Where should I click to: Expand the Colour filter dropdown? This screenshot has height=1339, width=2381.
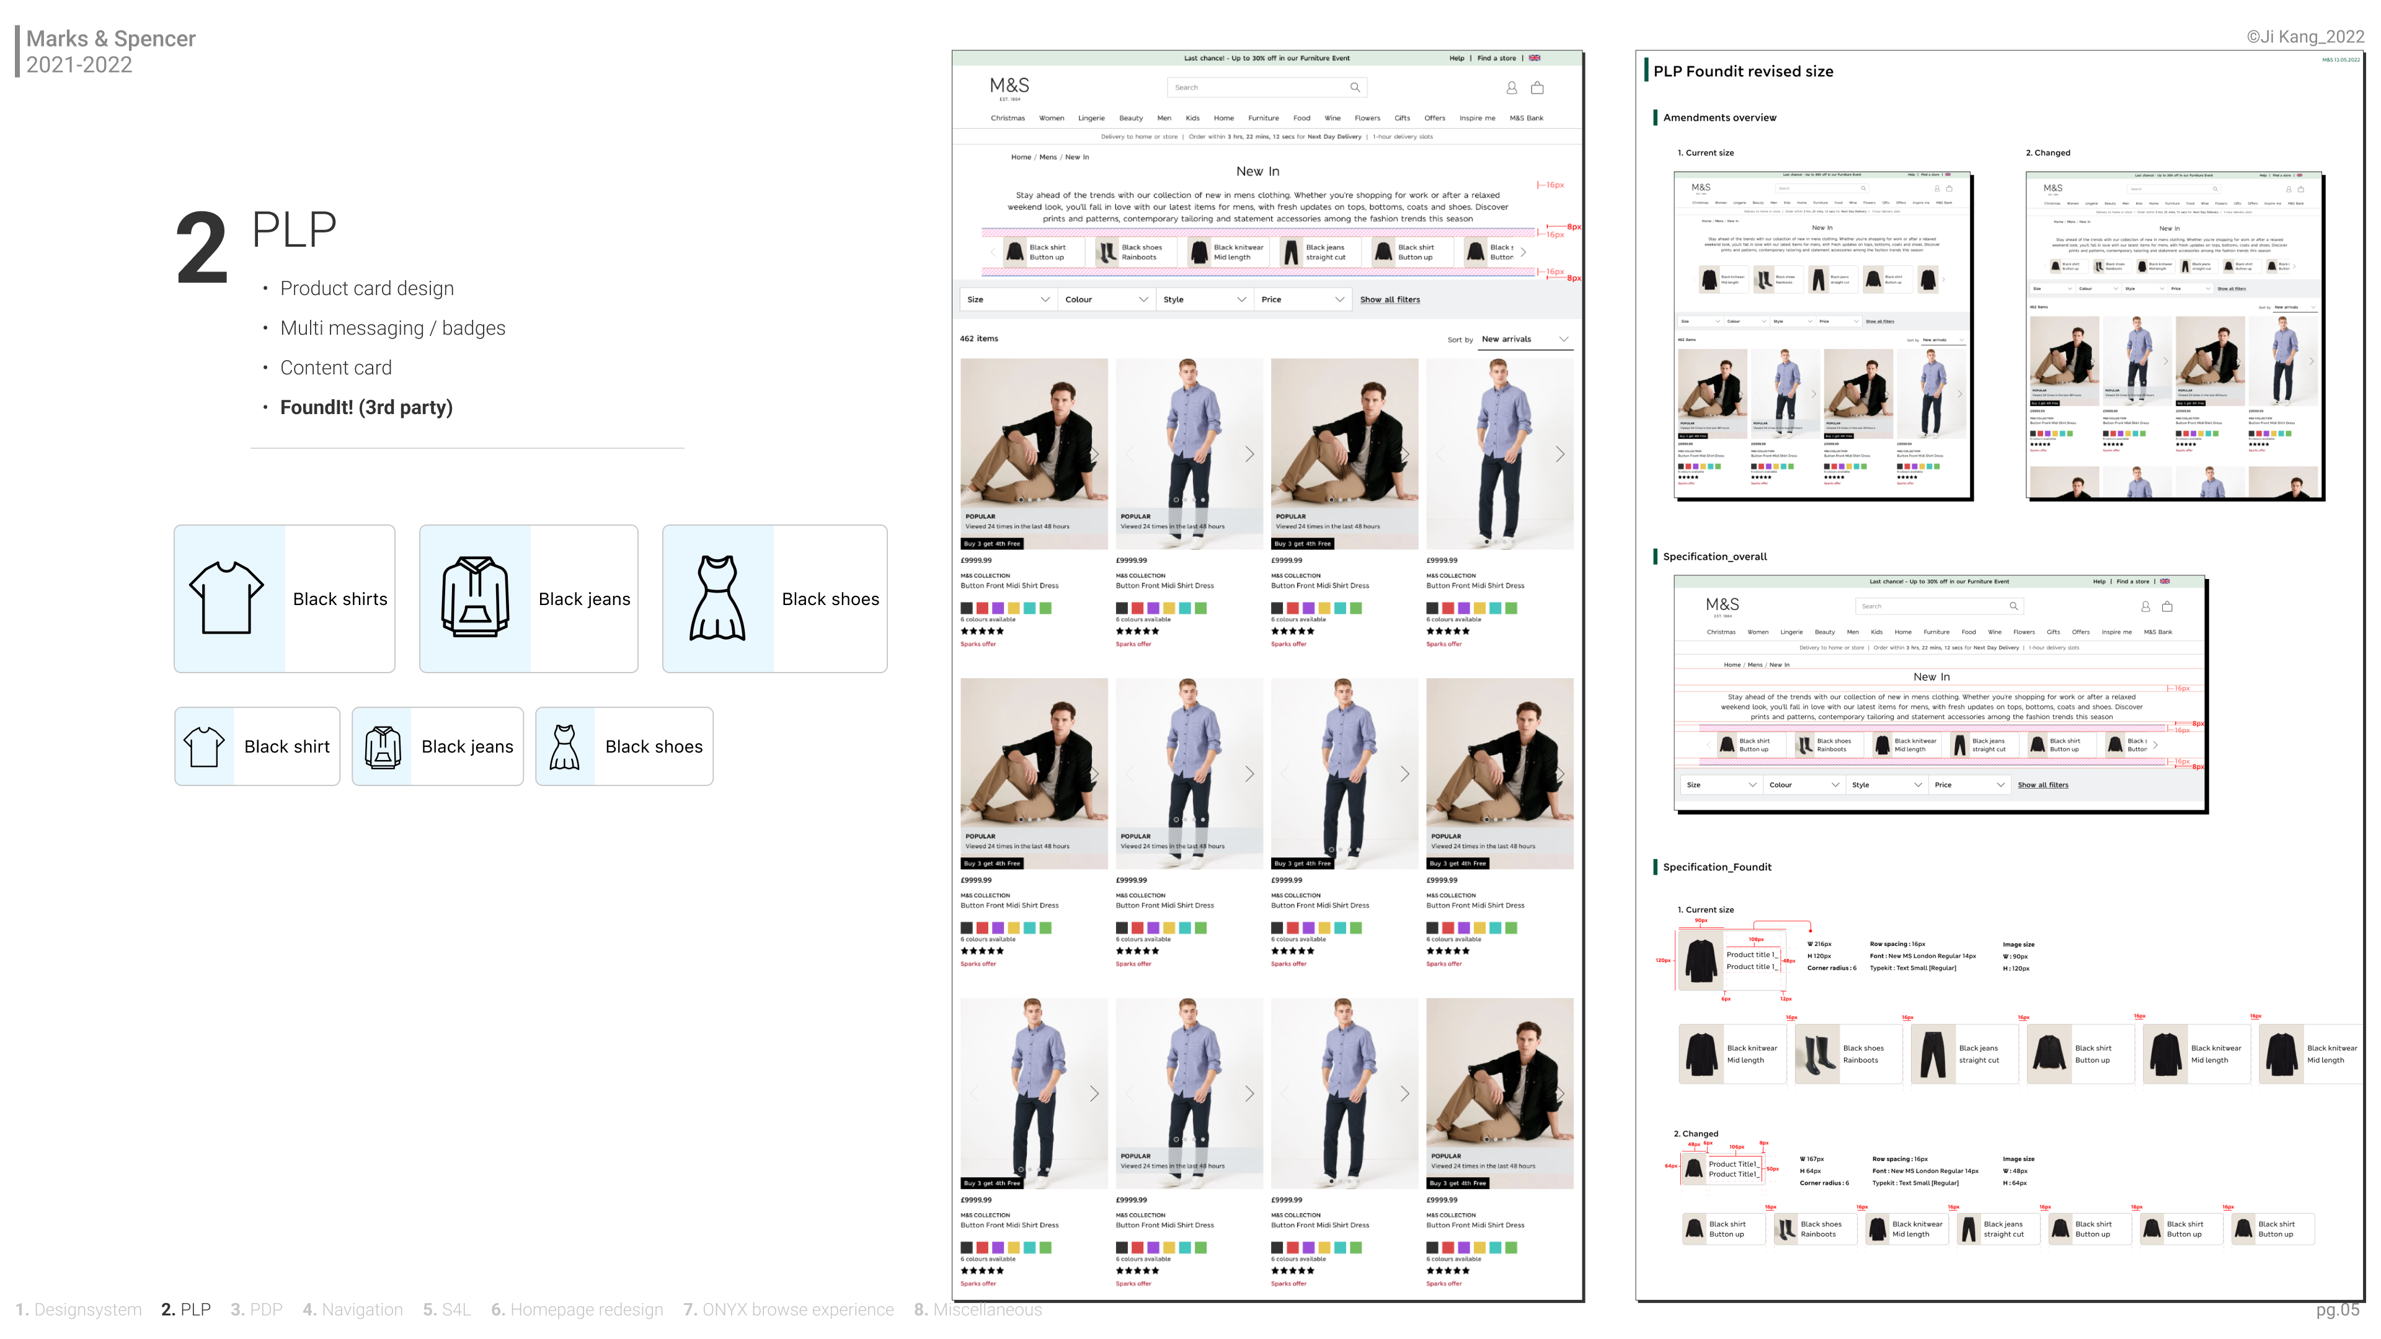click(x=1106, y=299)
